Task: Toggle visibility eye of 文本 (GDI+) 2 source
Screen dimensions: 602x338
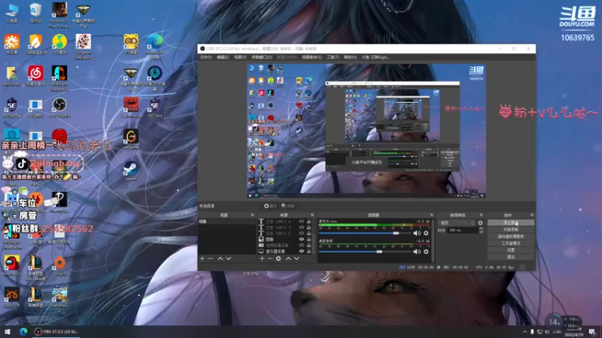Action: [x=302, y=234]
